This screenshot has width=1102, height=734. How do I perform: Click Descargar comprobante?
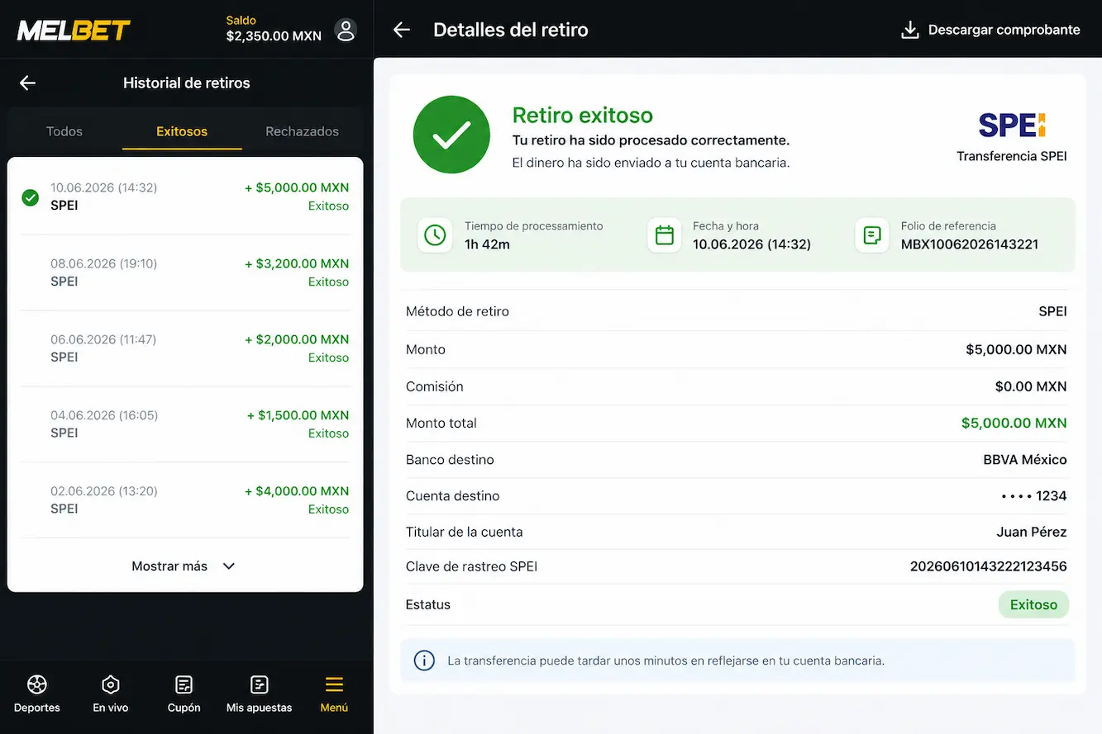coord(990,30)
